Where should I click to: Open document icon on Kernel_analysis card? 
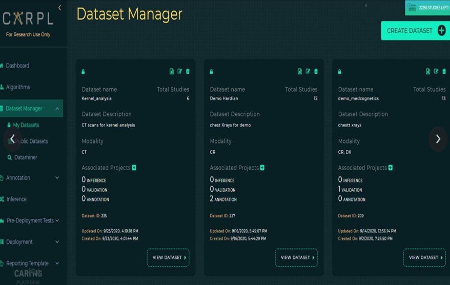click(172, 71)
